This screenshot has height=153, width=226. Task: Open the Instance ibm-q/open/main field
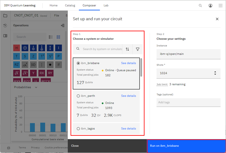click(x=188, y=54)
